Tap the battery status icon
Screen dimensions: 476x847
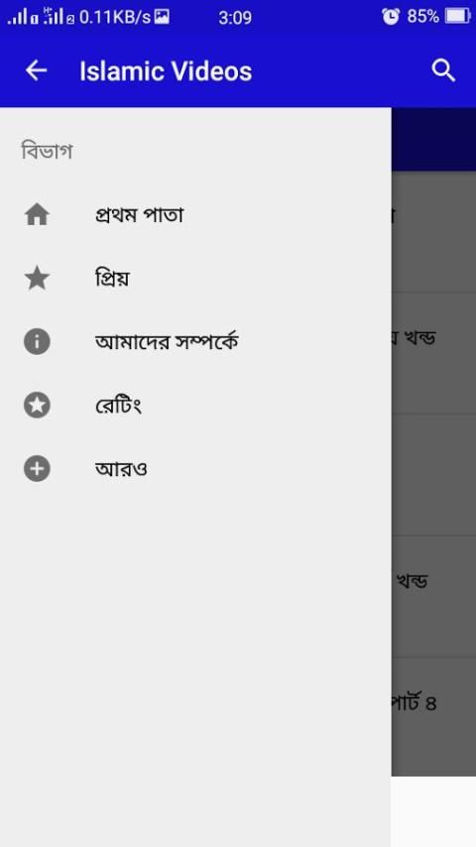tap(457, 17)
